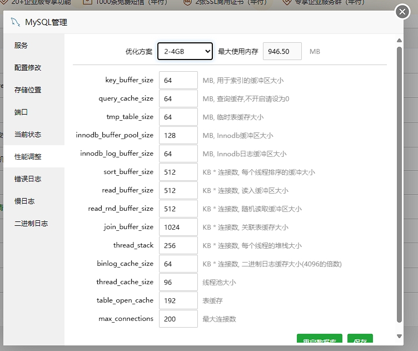Focus the innodb_log_buffer_size input
The height and width of the screenshot is (351, 418).
[x=178, y=154]
